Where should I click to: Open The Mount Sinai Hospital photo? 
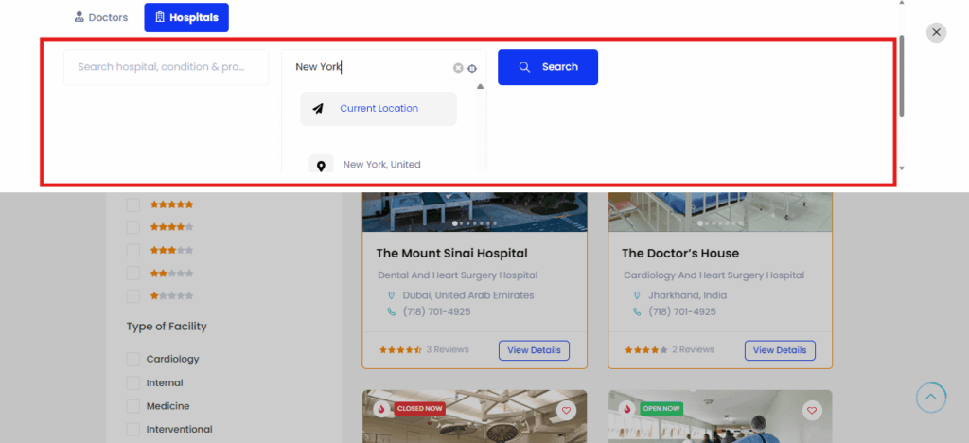(x=475, y=212)
